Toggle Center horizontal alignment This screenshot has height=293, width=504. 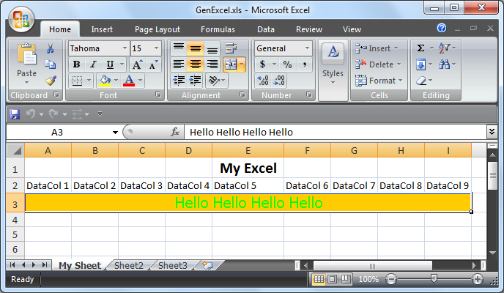pyautogui.click(x=196, y=64)
